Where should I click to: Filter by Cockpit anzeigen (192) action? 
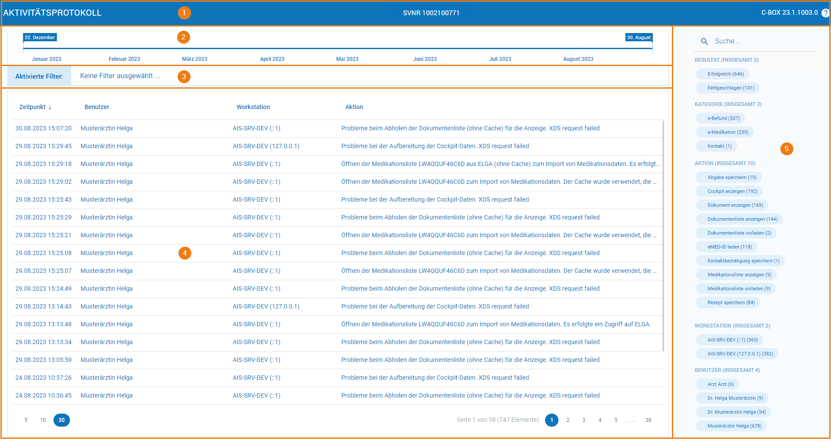tap(729, 191)
